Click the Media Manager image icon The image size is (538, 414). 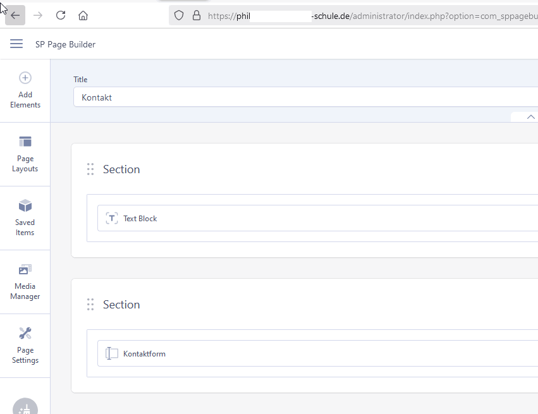25,269
